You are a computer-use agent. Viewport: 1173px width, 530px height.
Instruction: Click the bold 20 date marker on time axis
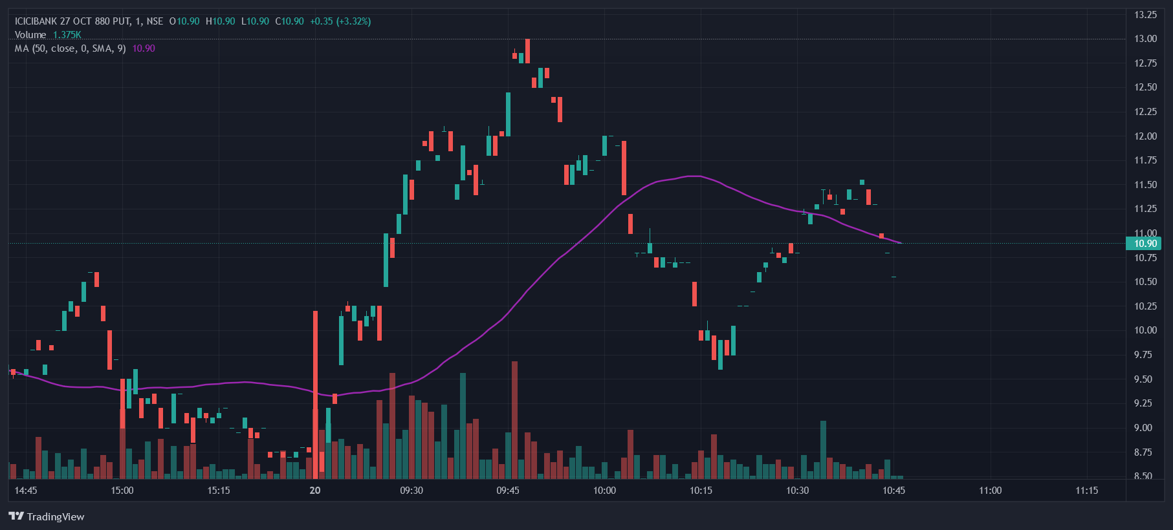pyautogui.click(x=315, y=491)
